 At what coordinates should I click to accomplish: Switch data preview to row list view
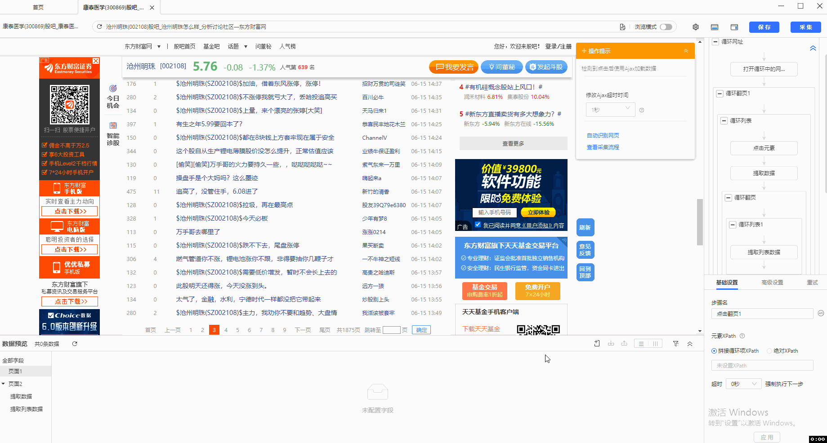[x=641, y=344]
